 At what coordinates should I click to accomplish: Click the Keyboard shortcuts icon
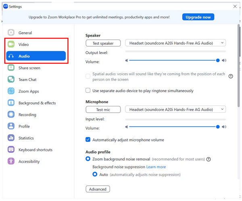pos(11,149)
